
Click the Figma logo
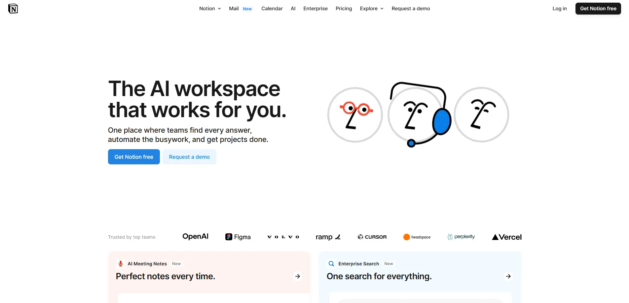pos(238,237)
